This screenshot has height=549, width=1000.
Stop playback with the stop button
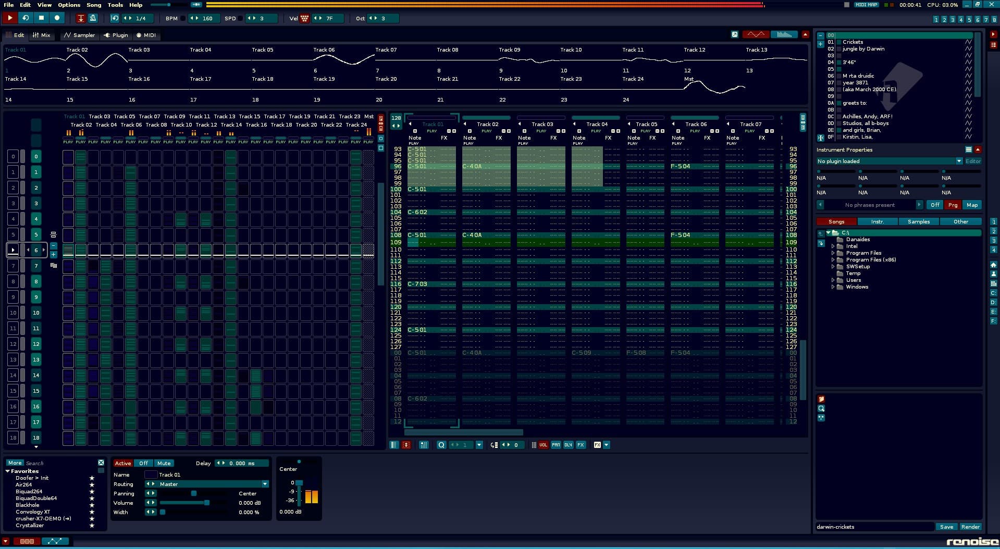[x=41, y=18]
